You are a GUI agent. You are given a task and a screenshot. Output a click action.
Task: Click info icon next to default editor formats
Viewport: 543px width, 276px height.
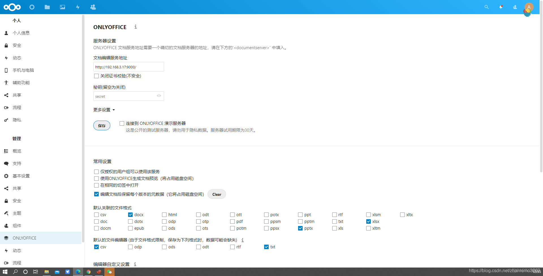242,240
